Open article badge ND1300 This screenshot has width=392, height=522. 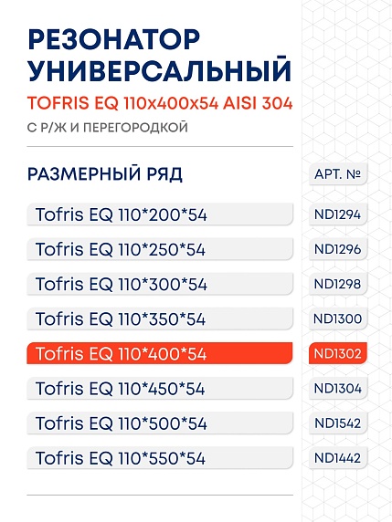(338, 318)
